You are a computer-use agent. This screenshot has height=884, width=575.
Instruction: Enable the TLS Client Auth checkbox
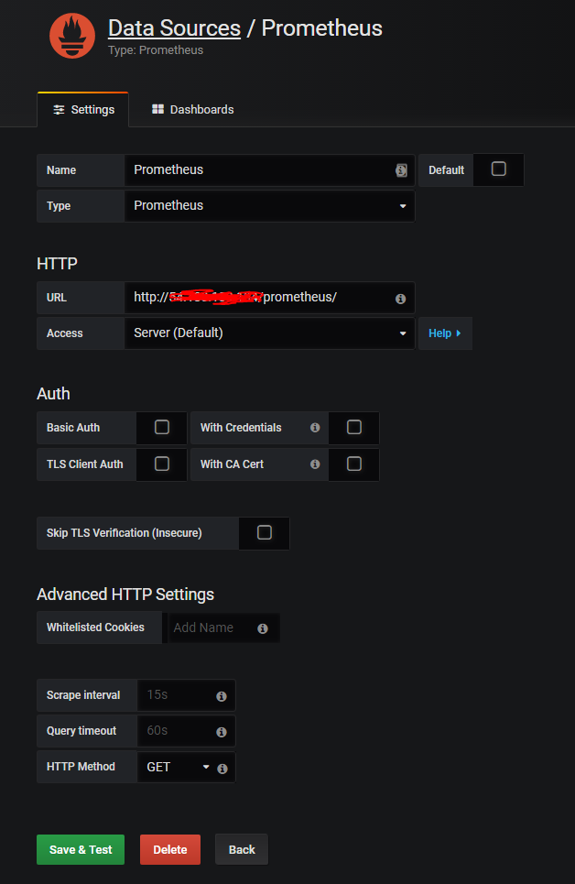pos(162,464)
